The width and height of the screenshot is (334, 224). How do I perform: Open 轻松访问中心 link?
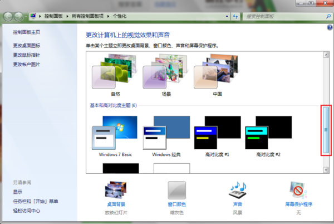26,211
